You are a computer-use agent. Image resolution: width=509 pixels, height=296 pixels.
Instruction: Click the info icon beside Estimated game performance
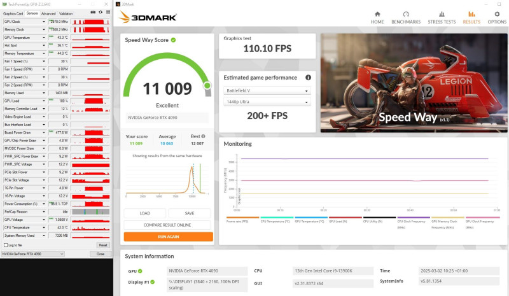(308, 77)
